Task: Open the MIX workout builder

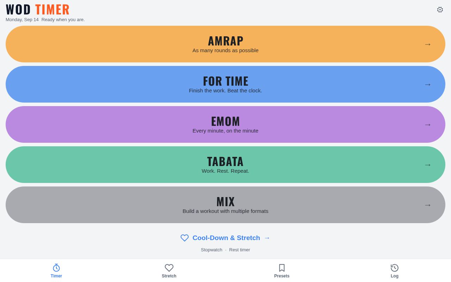Action: click(x=225, y=205)
